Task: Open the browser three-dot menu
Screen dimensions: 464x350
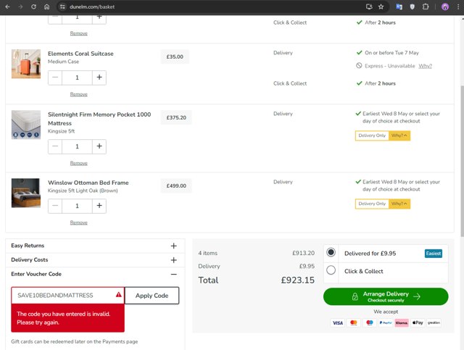Action: (x=457, y=7)
